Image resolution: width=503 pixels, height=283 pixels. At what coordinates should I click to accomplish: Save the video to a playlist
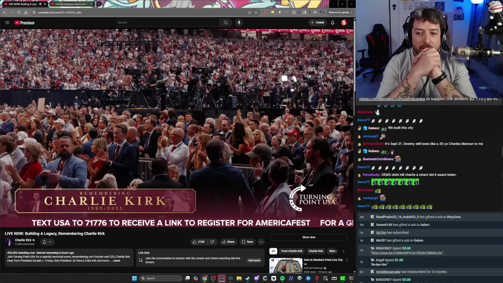click(x=247, y=242)
